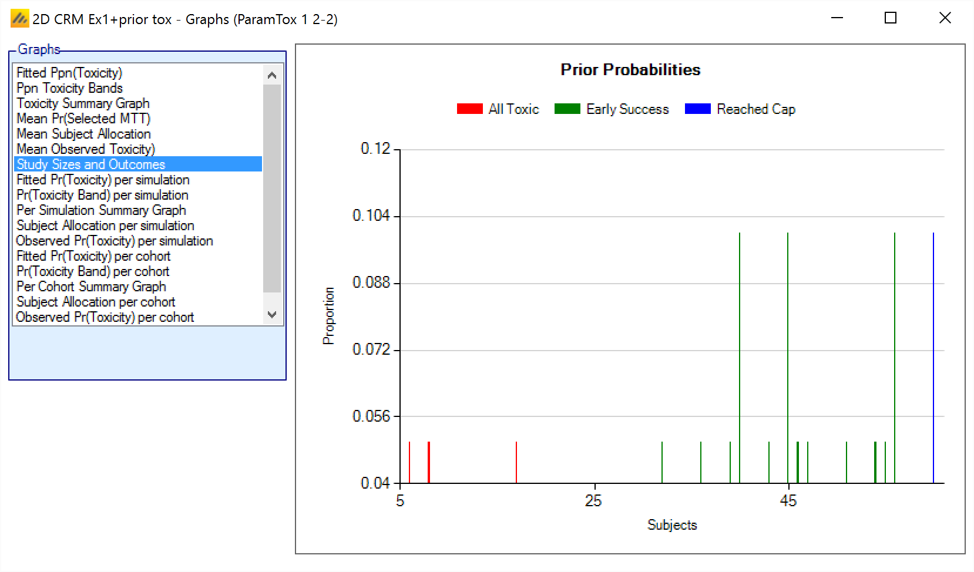
Task: Pick Mean Observed Toxicity list item
Action: 86,149
